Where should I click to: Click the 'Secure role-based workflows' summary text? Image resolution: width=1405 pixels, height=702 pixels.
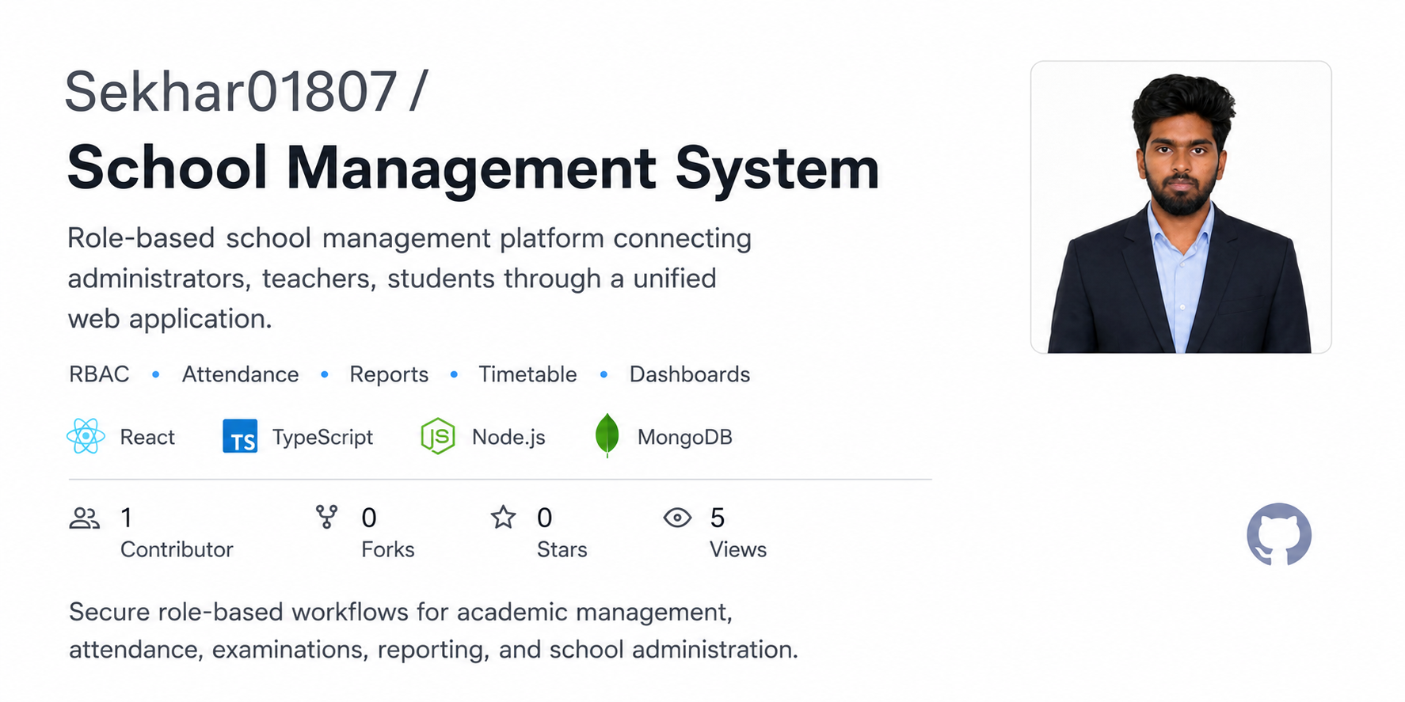(433, 631)
